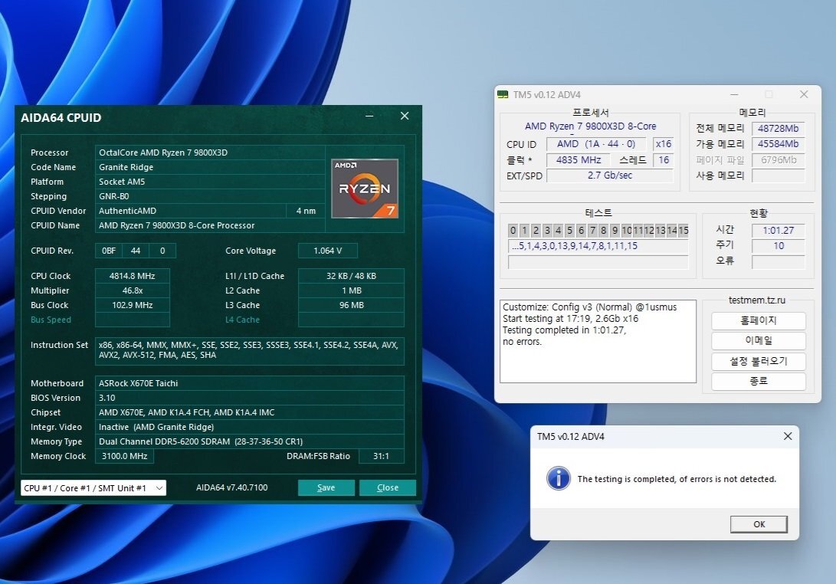This screenshot has width=836, height=584.
Task: Click the Bus Clock value 102.9 MHz
Action: coord(133,305)
